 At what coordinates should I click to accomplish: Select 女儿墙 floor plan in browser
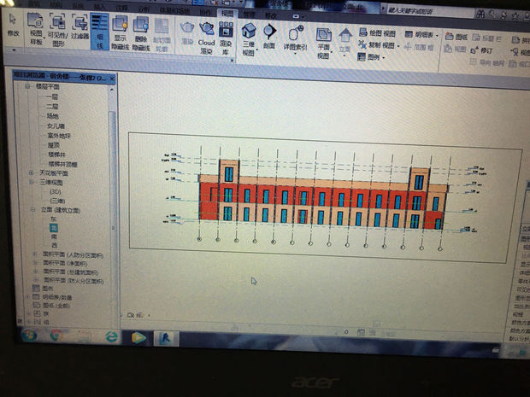coord(56,126)
